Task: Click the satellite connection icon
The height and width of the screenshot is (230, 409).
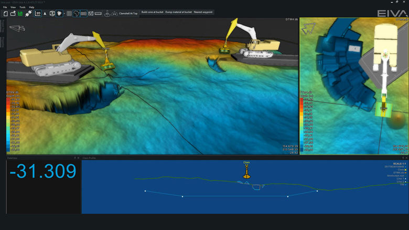Action: pyautogui.click(x=28, y=13)
